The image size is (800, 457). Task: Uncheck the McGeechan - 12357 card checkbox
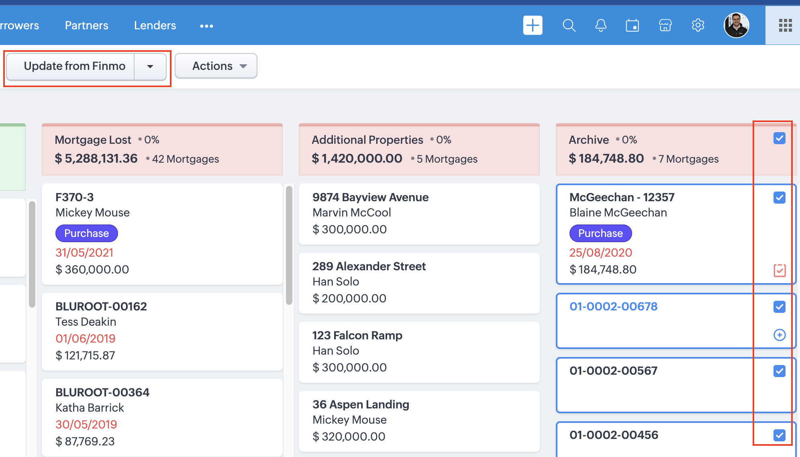(x=780, y=198)
